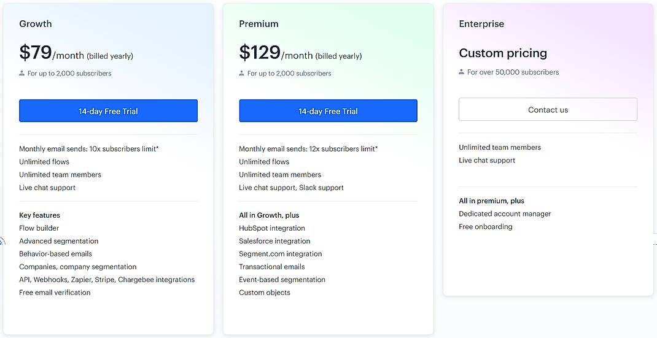The height and width of the screenshot is (338, 657).
Task: Select the Premium plan heading
Action: coord(259,24)
